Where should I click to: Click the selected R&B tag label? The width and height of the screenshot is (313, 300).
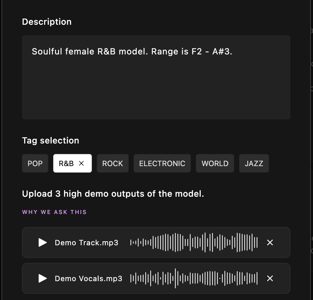pyautogui.click(x=66, y=164)
